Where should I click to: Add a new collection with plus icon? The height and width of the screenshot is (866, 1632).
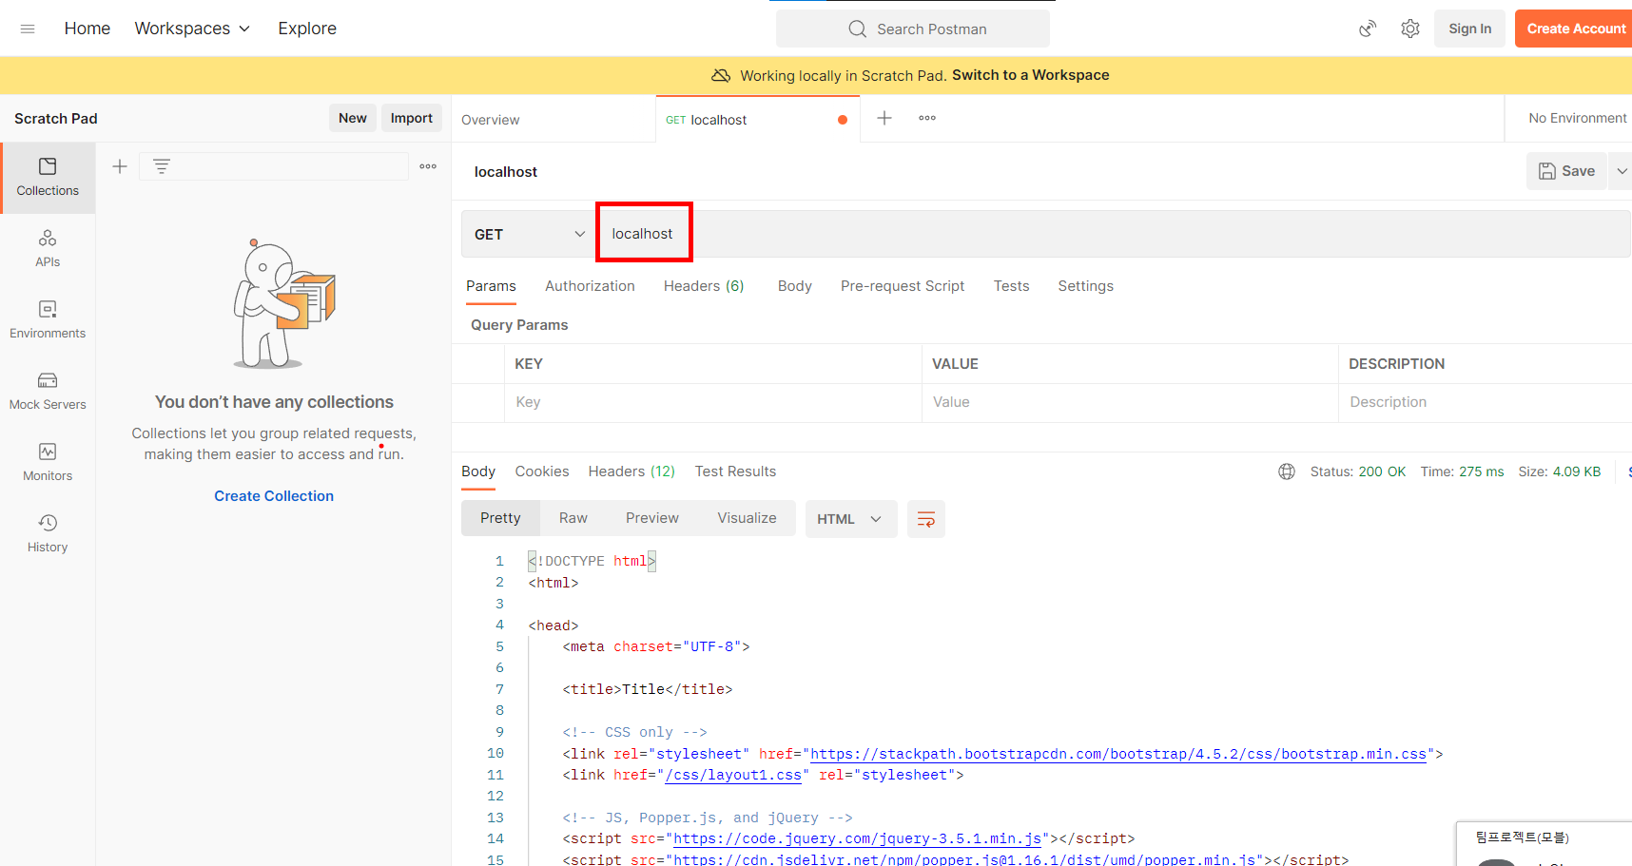click(120, 166)
